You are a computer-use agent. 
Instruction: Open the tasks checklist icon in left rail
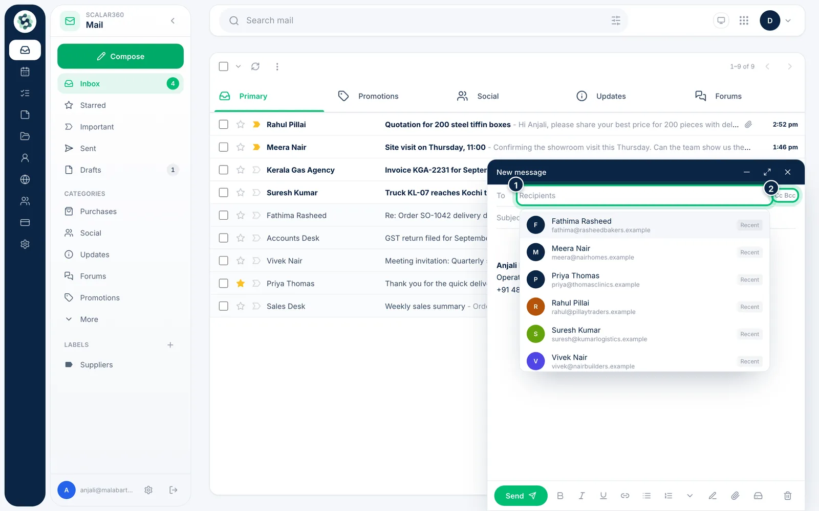click(x=25, y=93)
